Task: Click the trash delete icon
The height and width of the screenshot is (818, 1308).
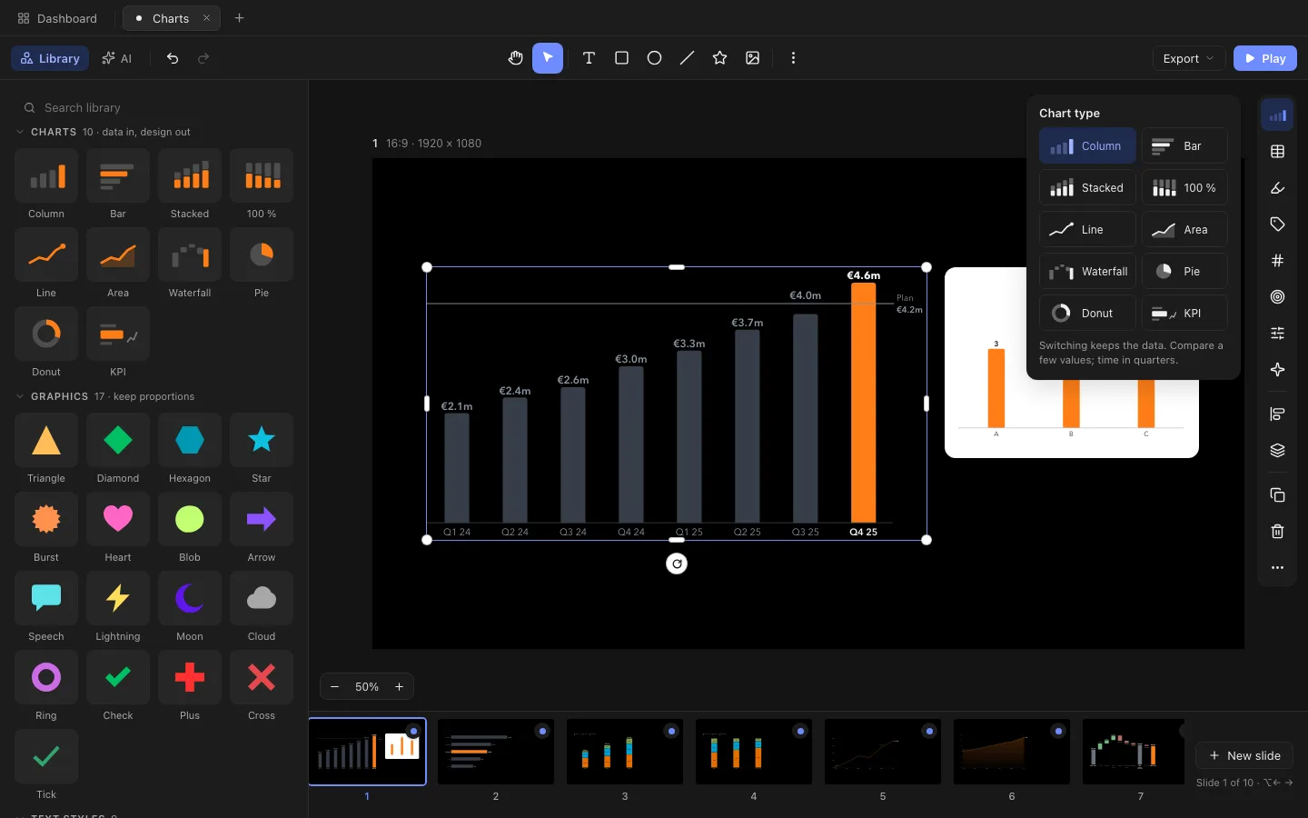Action: tap(1277, 532)
